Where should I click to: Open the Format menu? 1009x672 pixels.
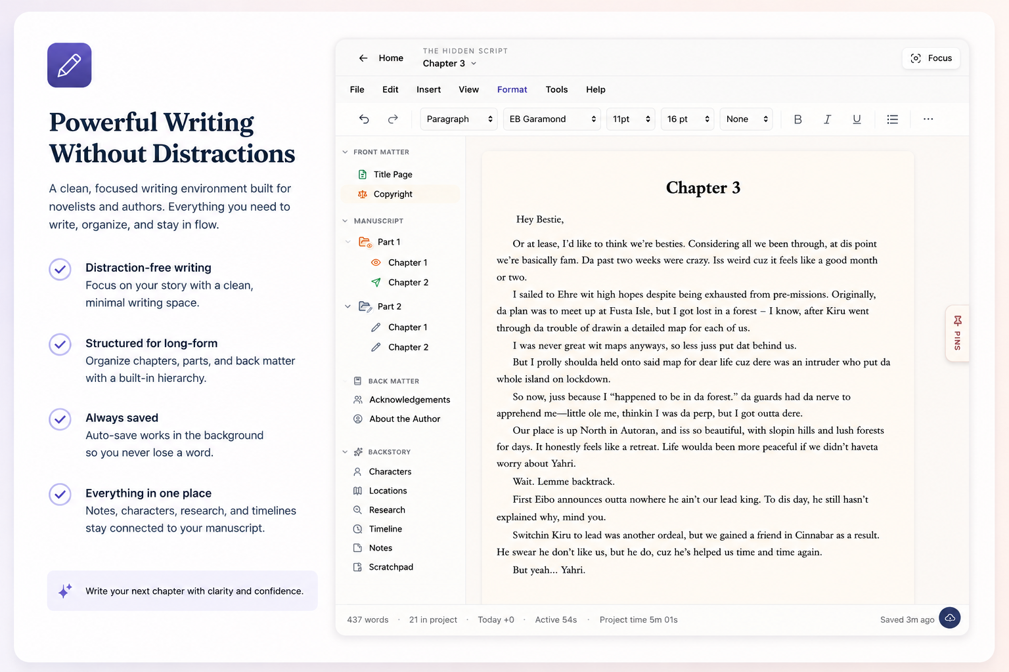(x=512, y=90)
